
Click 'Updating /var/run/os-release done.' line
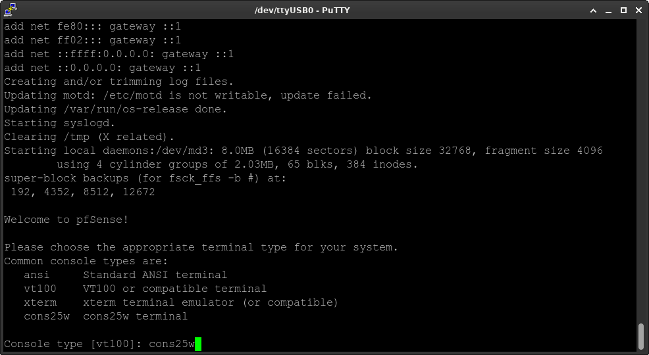pyautogui.click(x=115, y=109)
